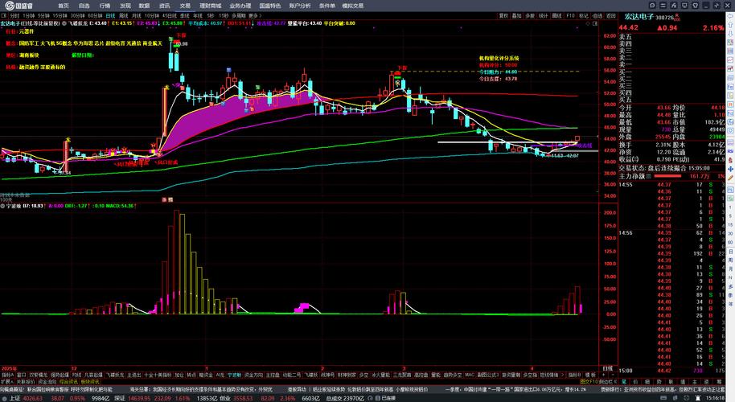This screenshot has width=735, height=402.
Task: Select the 多周期 tab
Action: click(238, 15)
